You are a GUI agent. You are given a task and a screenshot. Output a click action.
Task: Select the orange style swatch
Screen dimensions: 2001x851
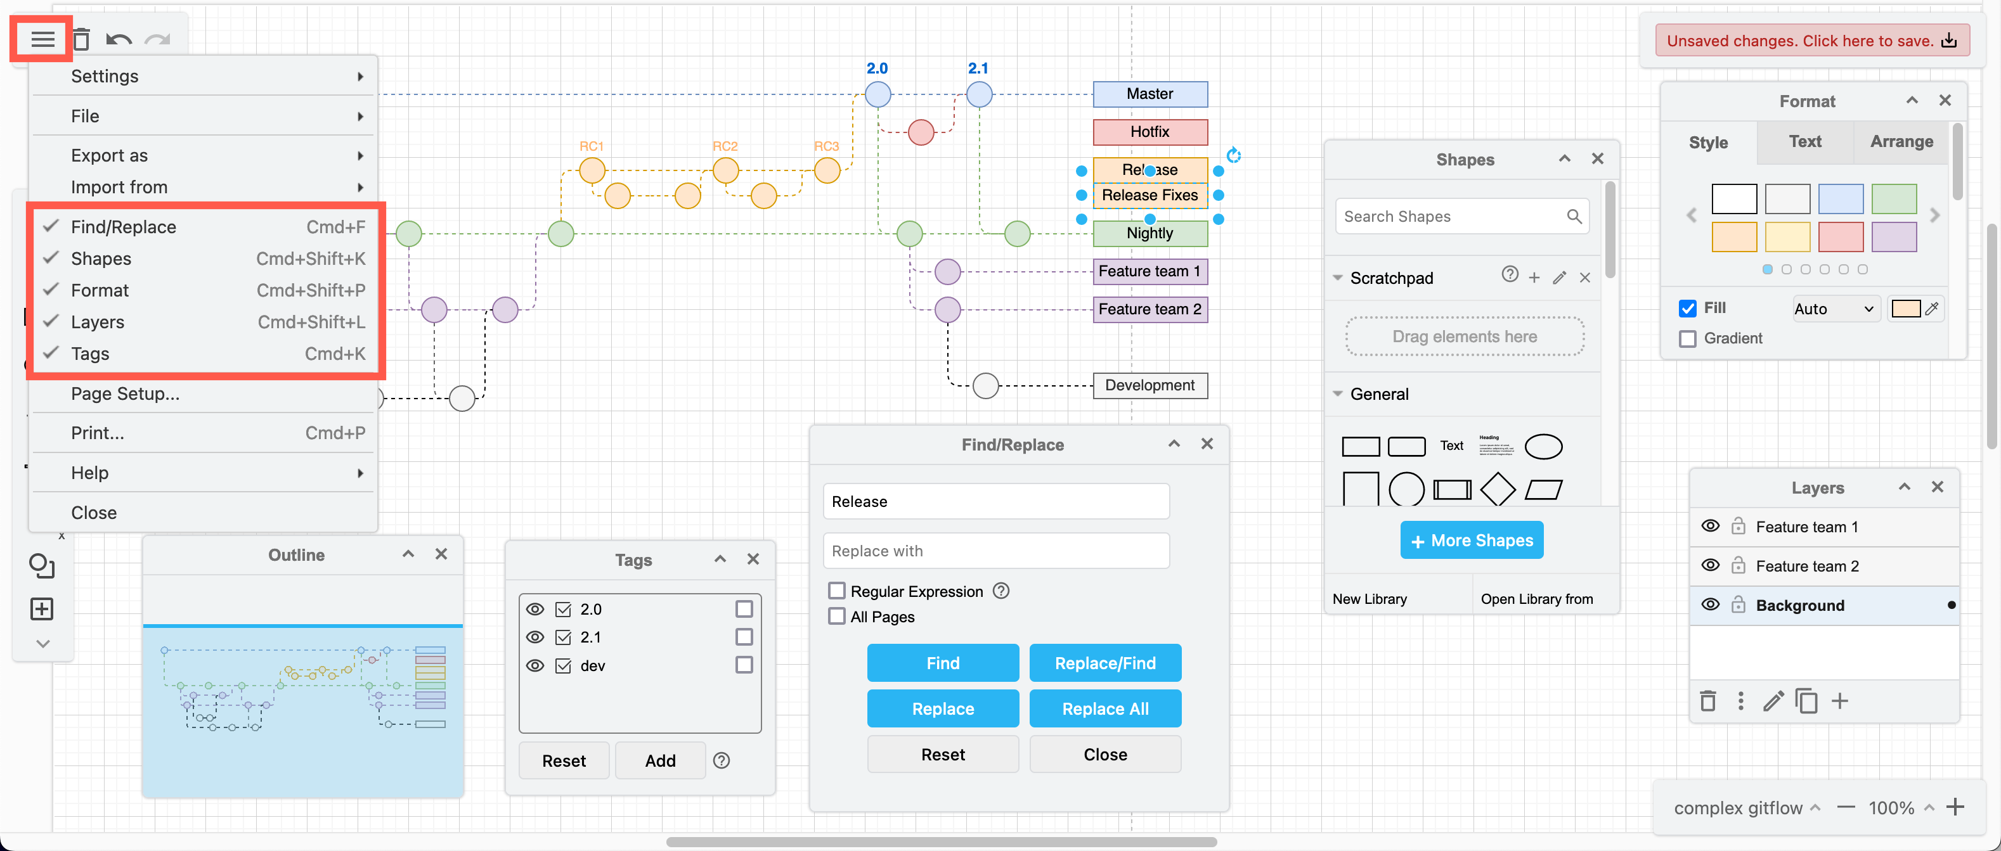[x=1735, y=238]
